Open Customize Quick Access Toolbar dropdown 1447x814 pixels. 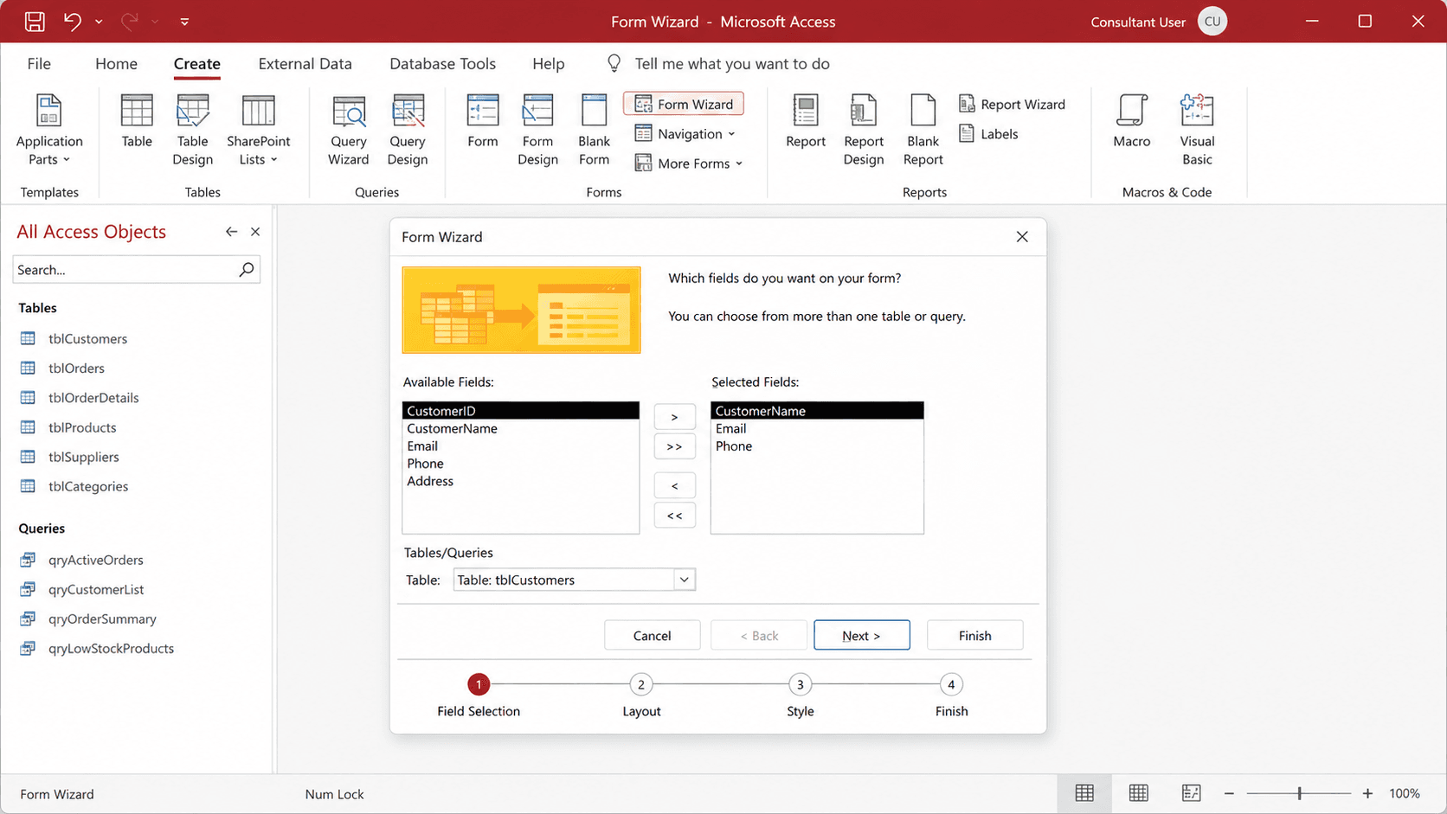184,22
